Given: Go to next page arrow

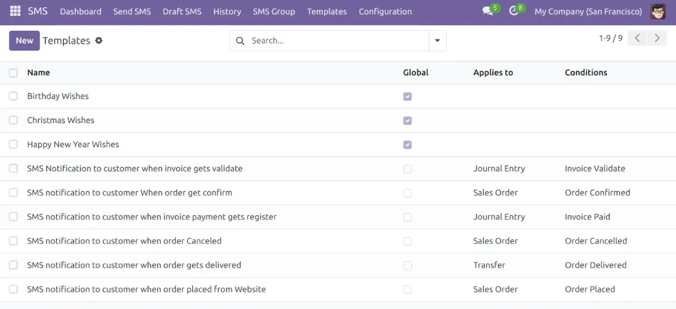Looking at the screenshot, I should click(657, 38).
